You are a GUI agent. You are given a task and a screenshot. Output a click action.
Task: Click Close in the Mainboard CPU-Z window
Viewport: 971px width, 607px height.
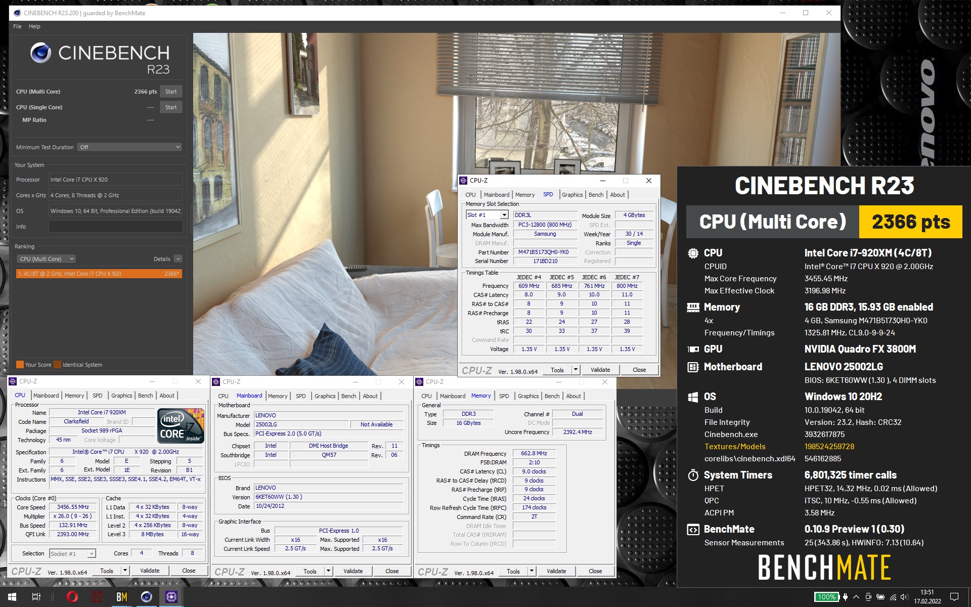click(392, 572)
